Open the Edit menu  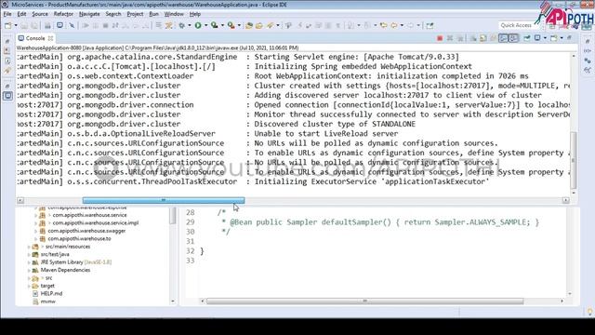coord(21,14)
